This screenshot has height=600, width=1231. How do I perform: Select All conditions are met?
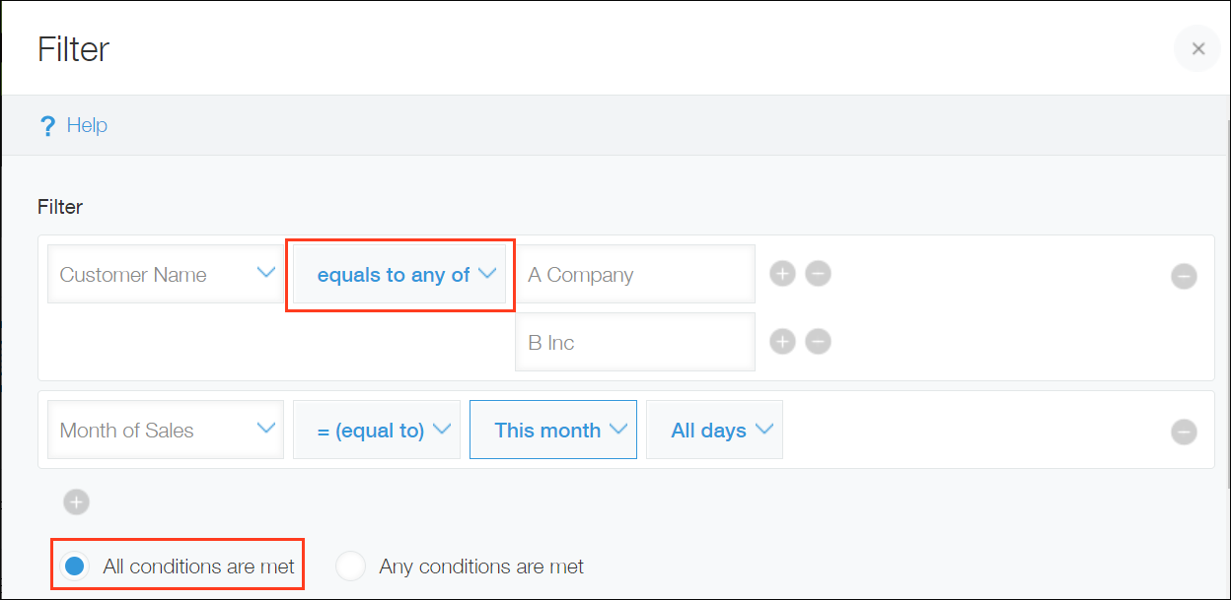coord(74,566)
